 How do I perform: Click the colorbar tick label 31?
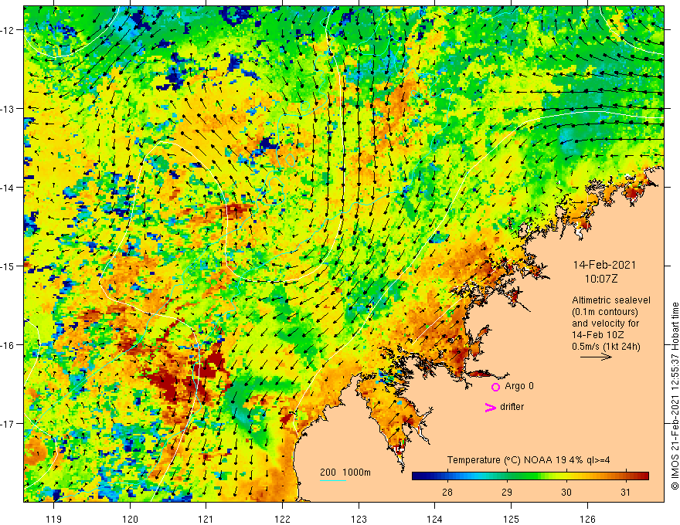625,492
